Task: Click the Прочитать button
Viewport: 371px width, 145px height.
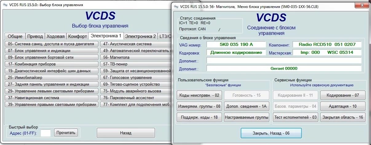Action: [66, 132]
